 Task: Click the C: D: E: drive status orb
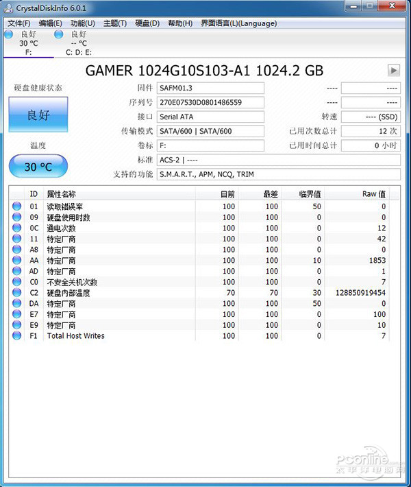58,34
